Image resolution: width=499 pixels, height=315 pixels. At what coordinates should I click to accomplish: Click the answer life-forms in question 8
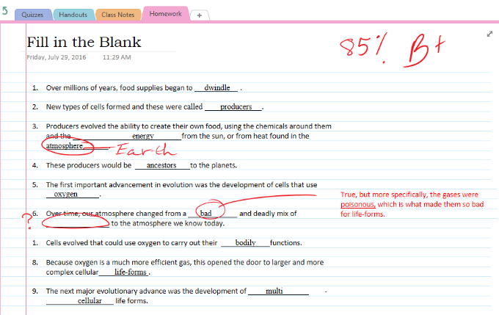coord(130,272)
